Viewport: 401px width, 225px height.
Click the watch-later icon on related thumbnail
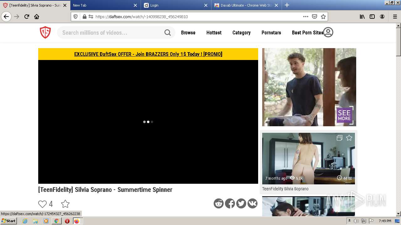[339, 138]
